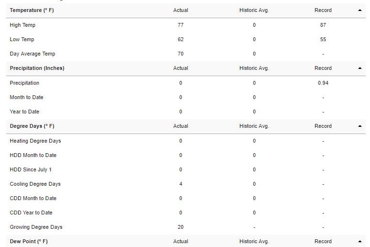370x247 pixels.
Task: Click the Degree Days (° F) header
Action: pyautogui.click(x=32, y=126)
